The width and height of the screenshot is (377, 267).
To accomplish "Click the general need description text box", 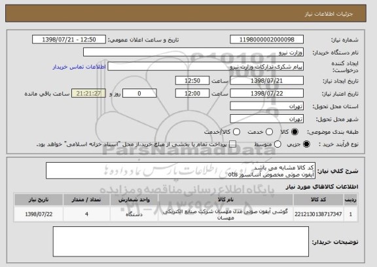I will (181, 171).
